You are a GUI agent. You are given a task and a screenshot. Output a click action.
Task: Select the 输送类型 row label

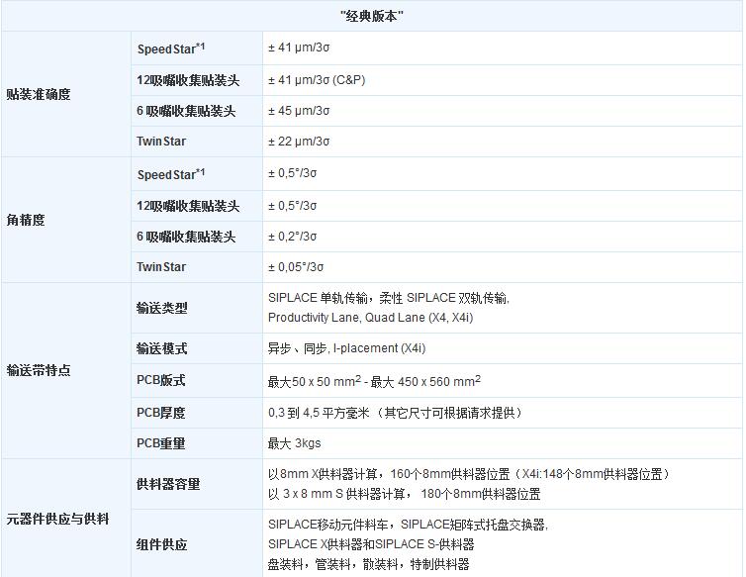[x=162, y=308]
